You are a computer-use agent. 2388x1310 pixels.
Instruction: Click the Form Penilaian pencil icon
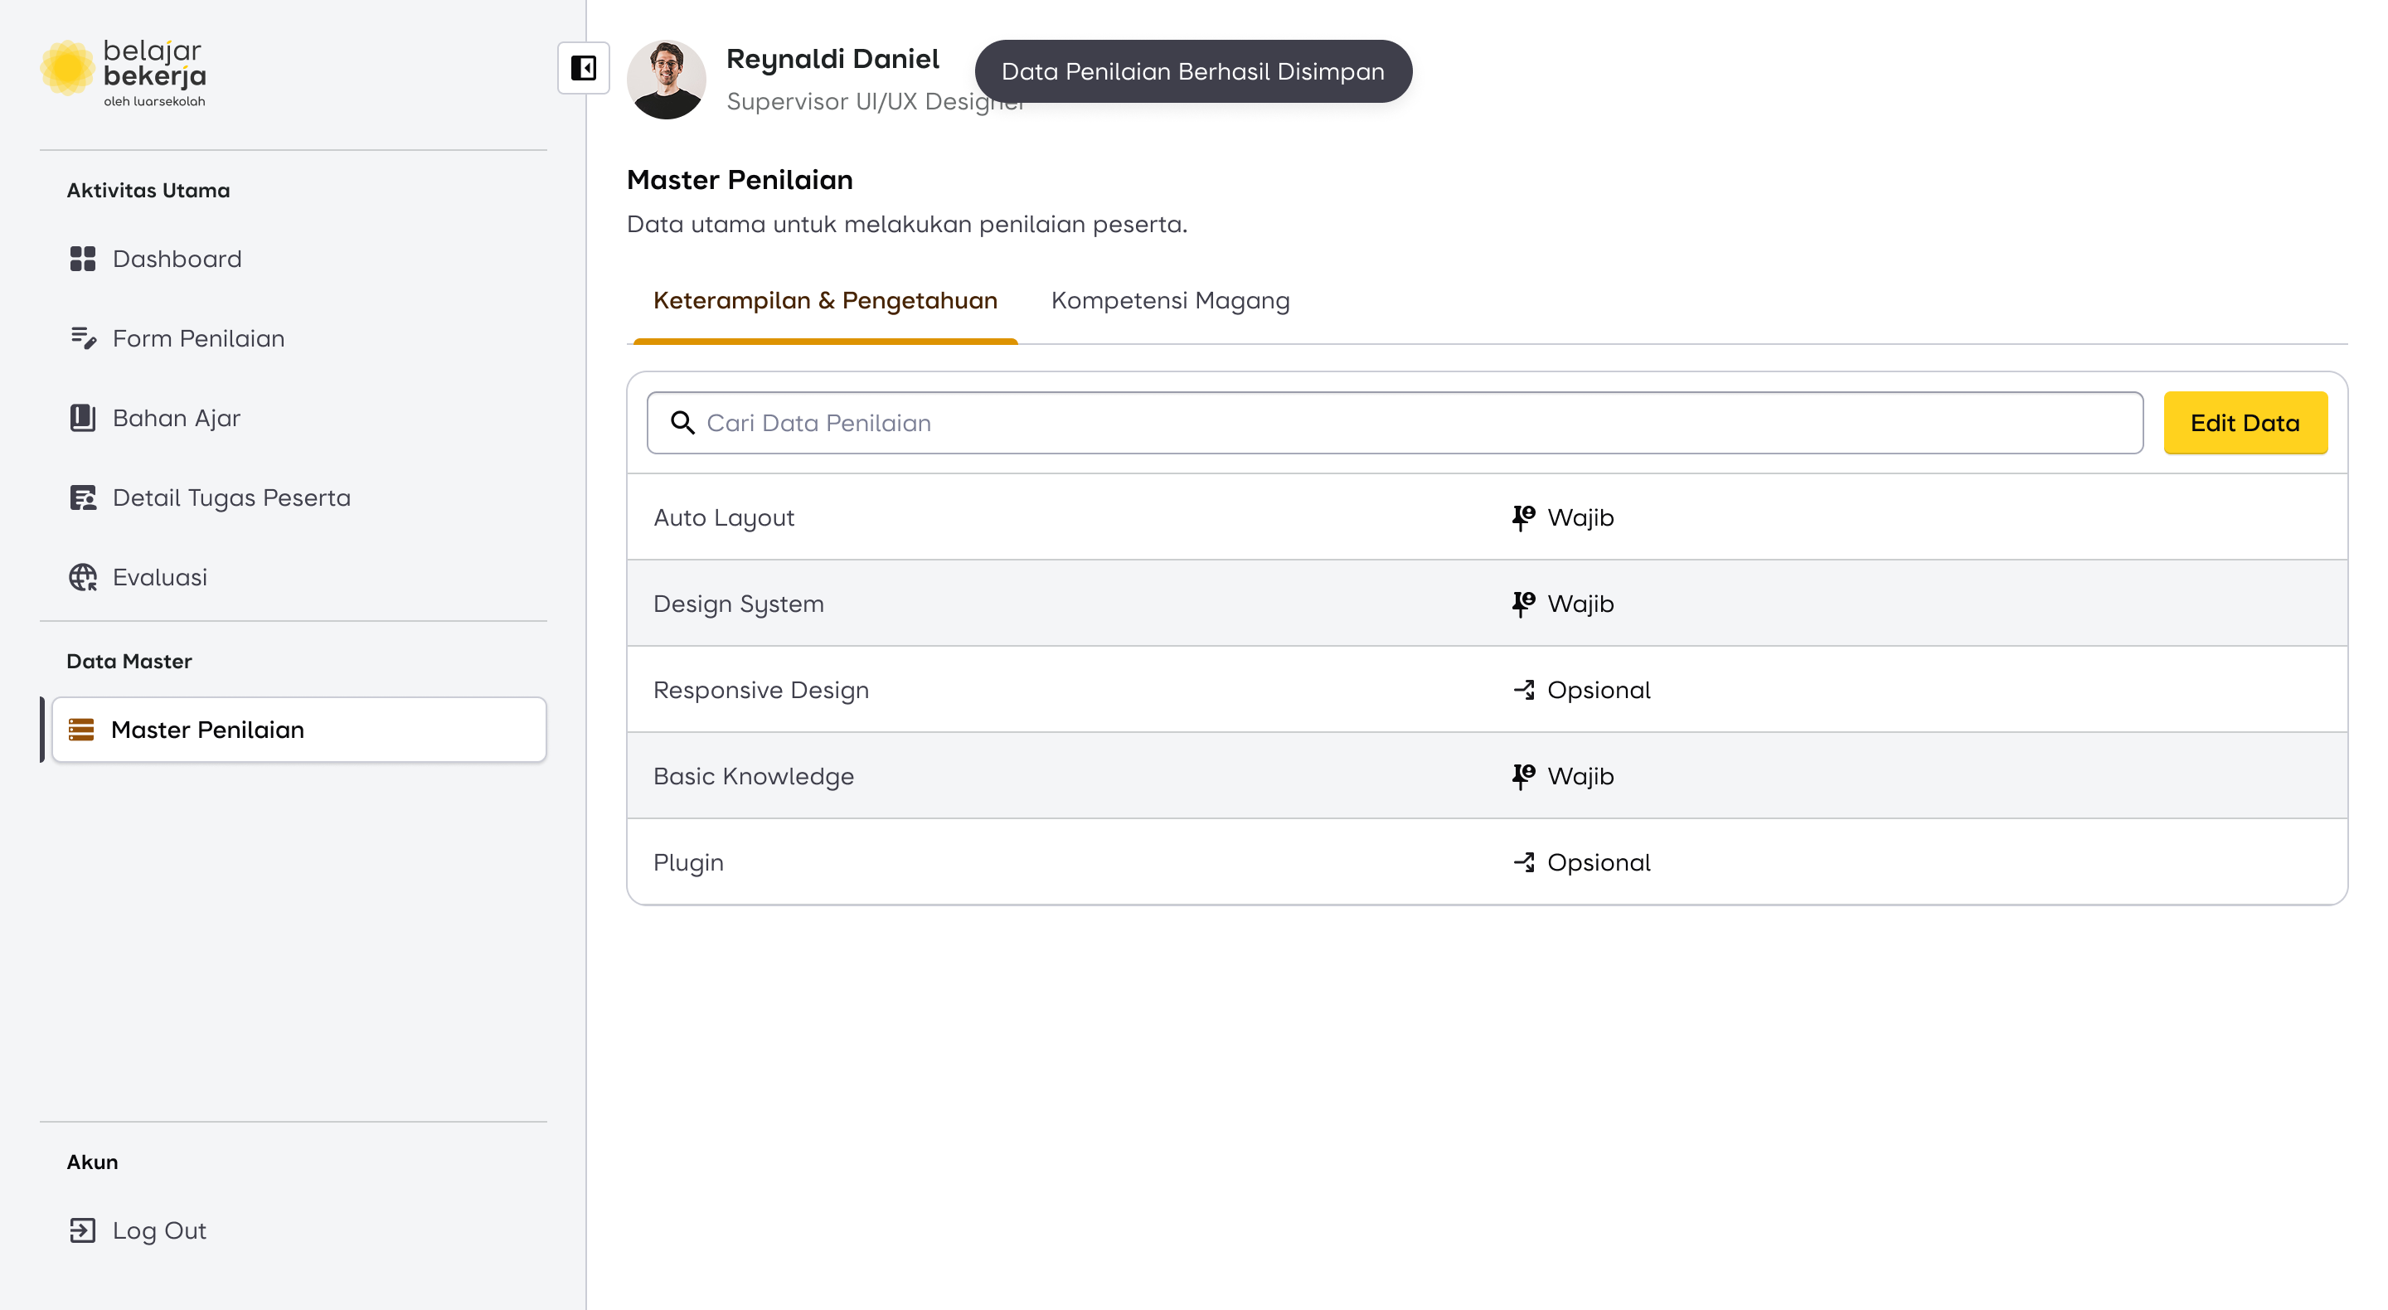pyautogui.click(x=83, y=338)
